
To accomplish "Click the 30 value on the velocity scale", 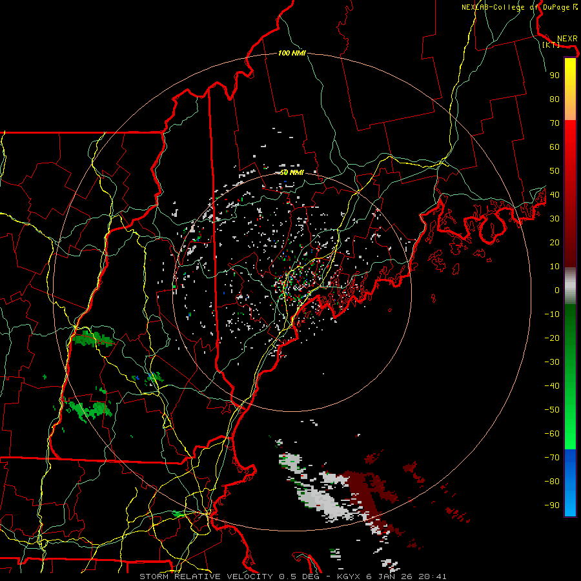I will click(x=555, y=219).
